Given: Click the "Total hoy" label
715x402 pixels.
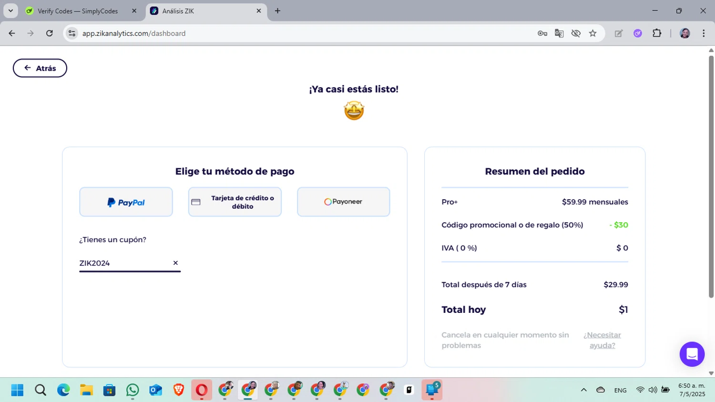Looking at the screenshot, I should [464, 309].
